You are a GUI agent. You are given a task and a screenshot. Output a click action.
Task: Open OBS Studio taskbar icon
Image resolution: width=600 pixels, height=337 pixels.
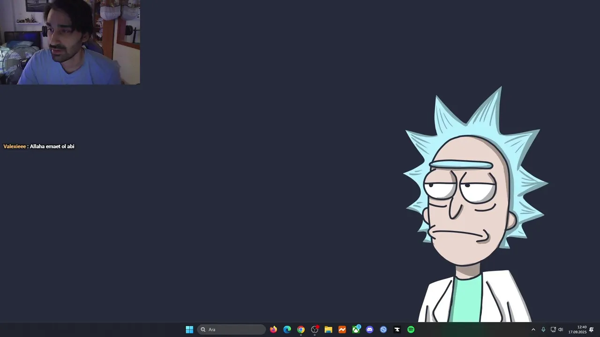pos(315,330)
